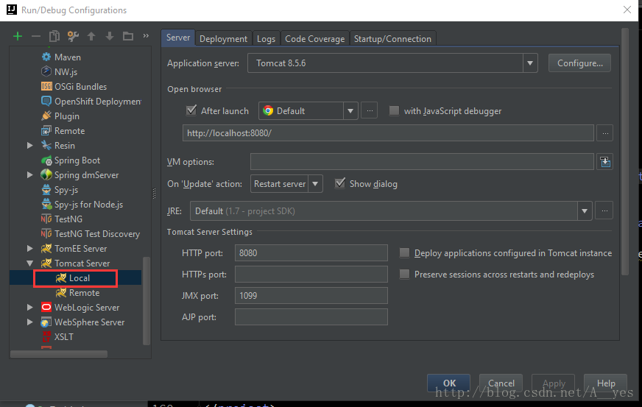Open On 'Update' action Restart server dropdown
Screen dimensions: 642x407
tap(315, 184)
